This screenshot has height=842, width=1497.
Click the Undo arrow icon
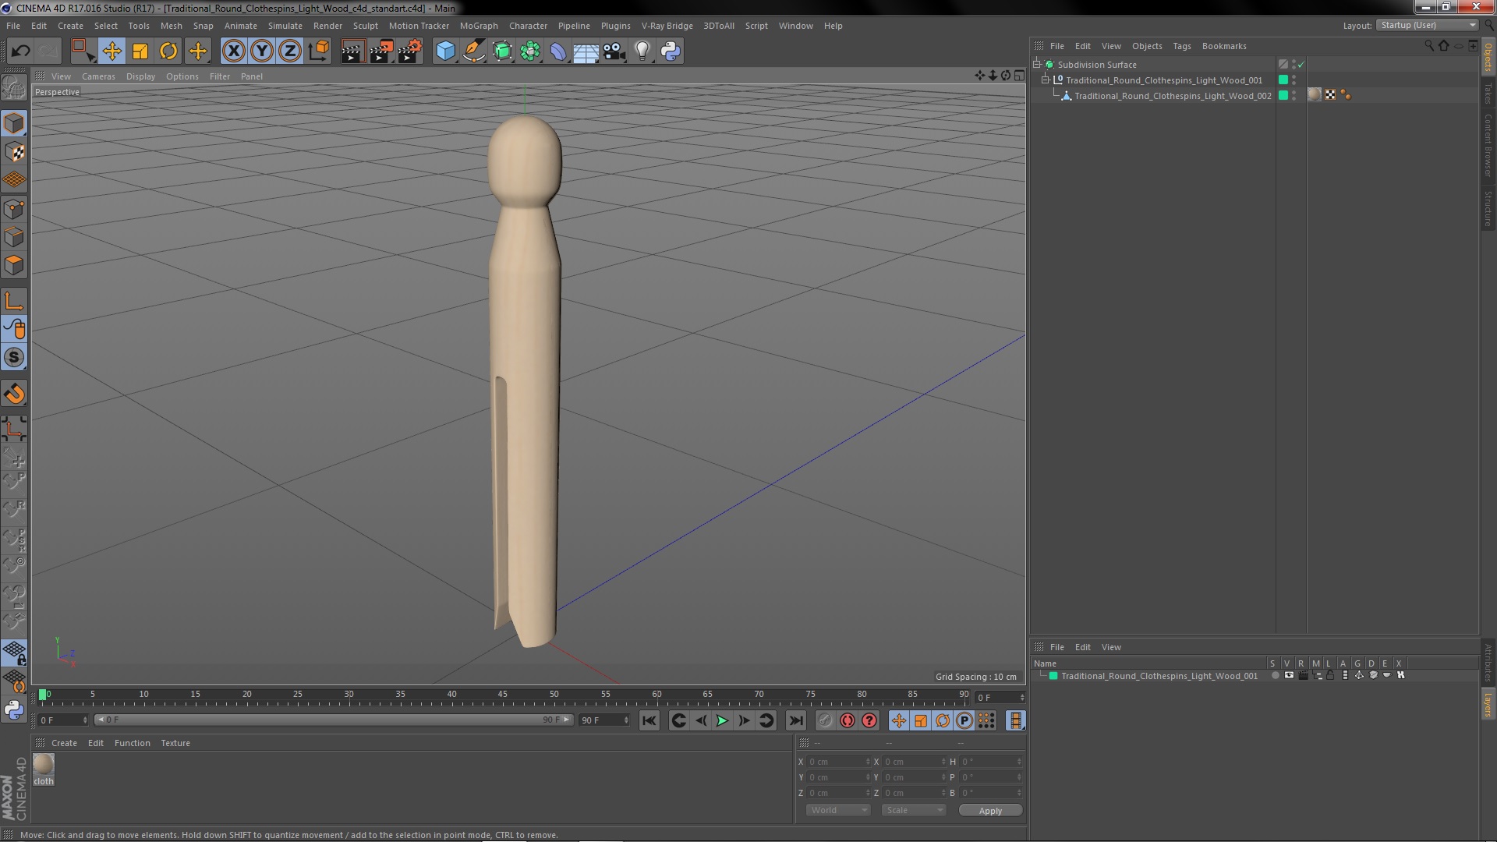point(20,51)
